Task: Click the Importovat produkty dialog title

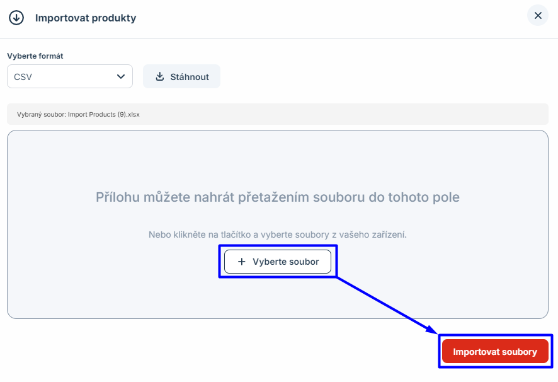Action: point(86,18)
